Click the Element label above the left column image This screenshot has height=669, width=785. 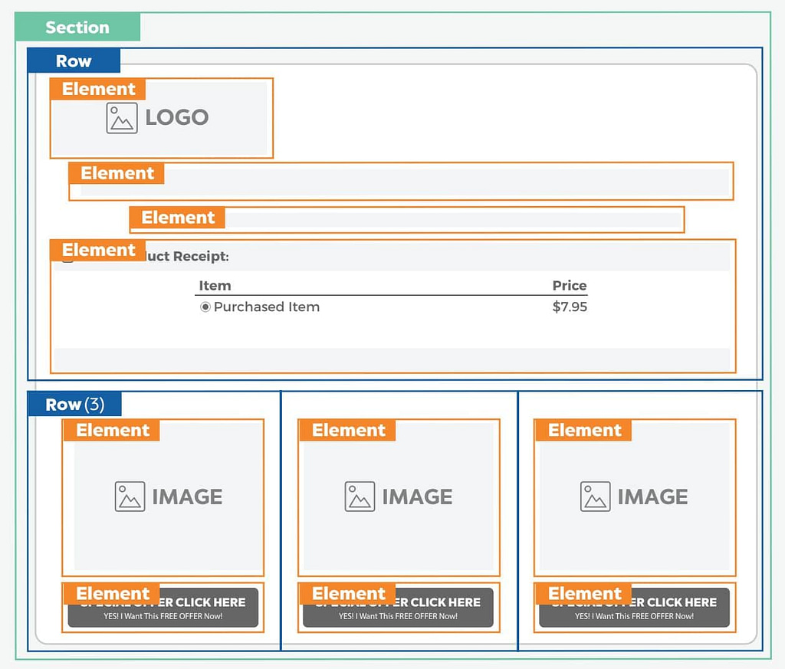112,431
